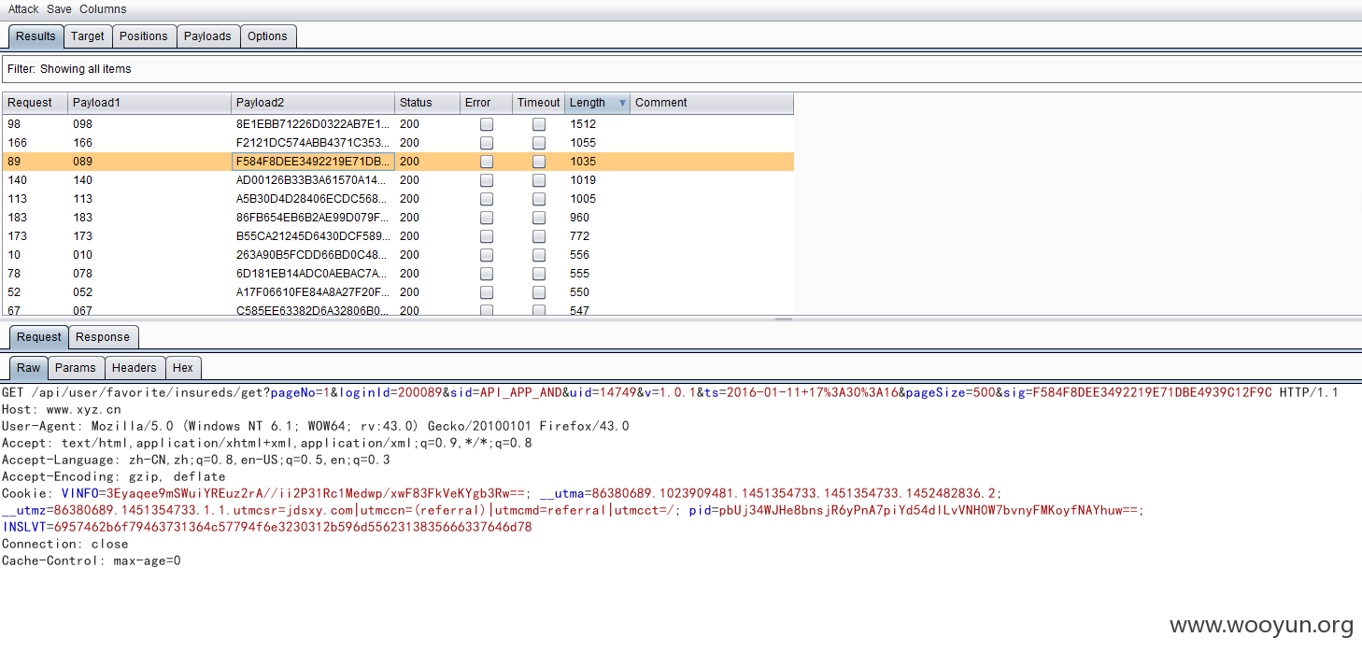Viewport: 1362px width, 652px height.
Task: Show the Params request view
Action: [x=76, y=368]
